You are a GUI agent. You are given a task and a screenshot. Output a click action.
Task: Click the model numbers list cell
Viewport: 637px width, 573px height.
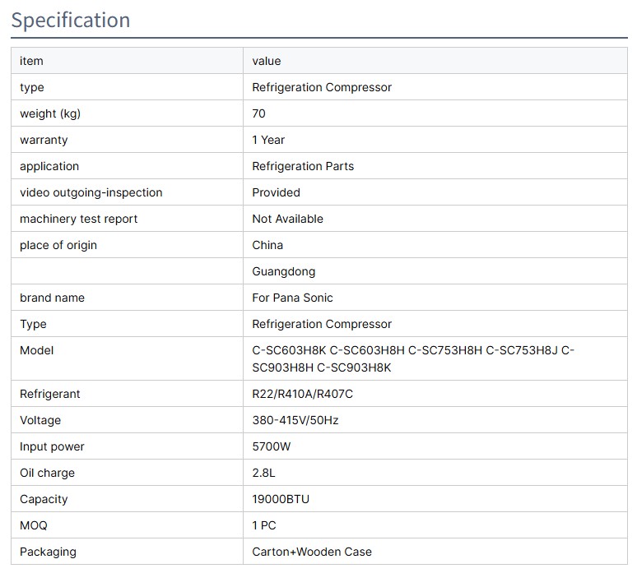coord(413,359)
